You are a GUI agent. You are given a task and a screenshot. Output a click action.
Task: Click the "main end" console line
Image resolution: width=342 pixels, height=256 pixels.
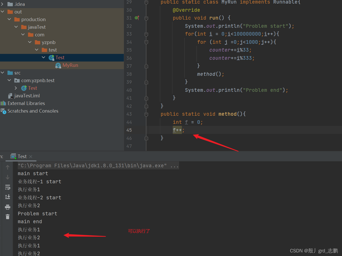click(30, 221)
